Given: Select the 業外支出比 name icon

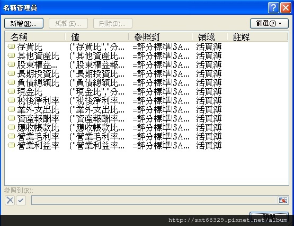Looking at the screenshot, I should (x=11, y=109).
